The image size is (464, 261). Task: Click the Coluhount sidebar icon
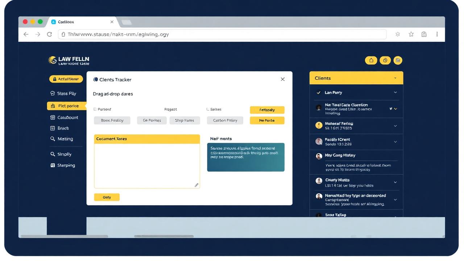click(53, 117)
